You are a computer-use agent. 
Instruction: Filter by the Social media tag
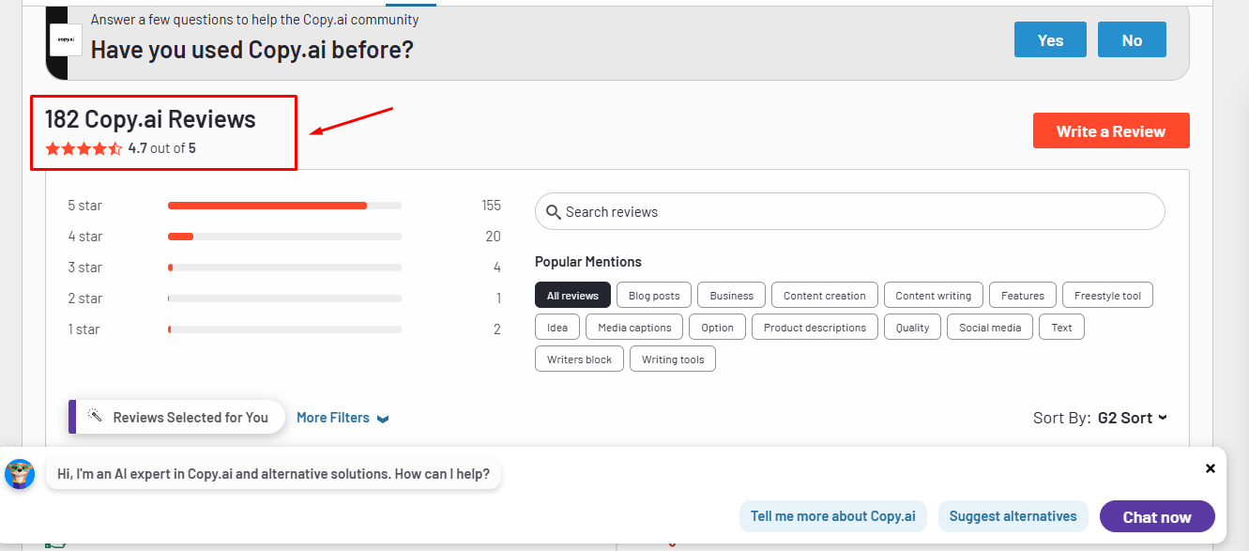990,327
